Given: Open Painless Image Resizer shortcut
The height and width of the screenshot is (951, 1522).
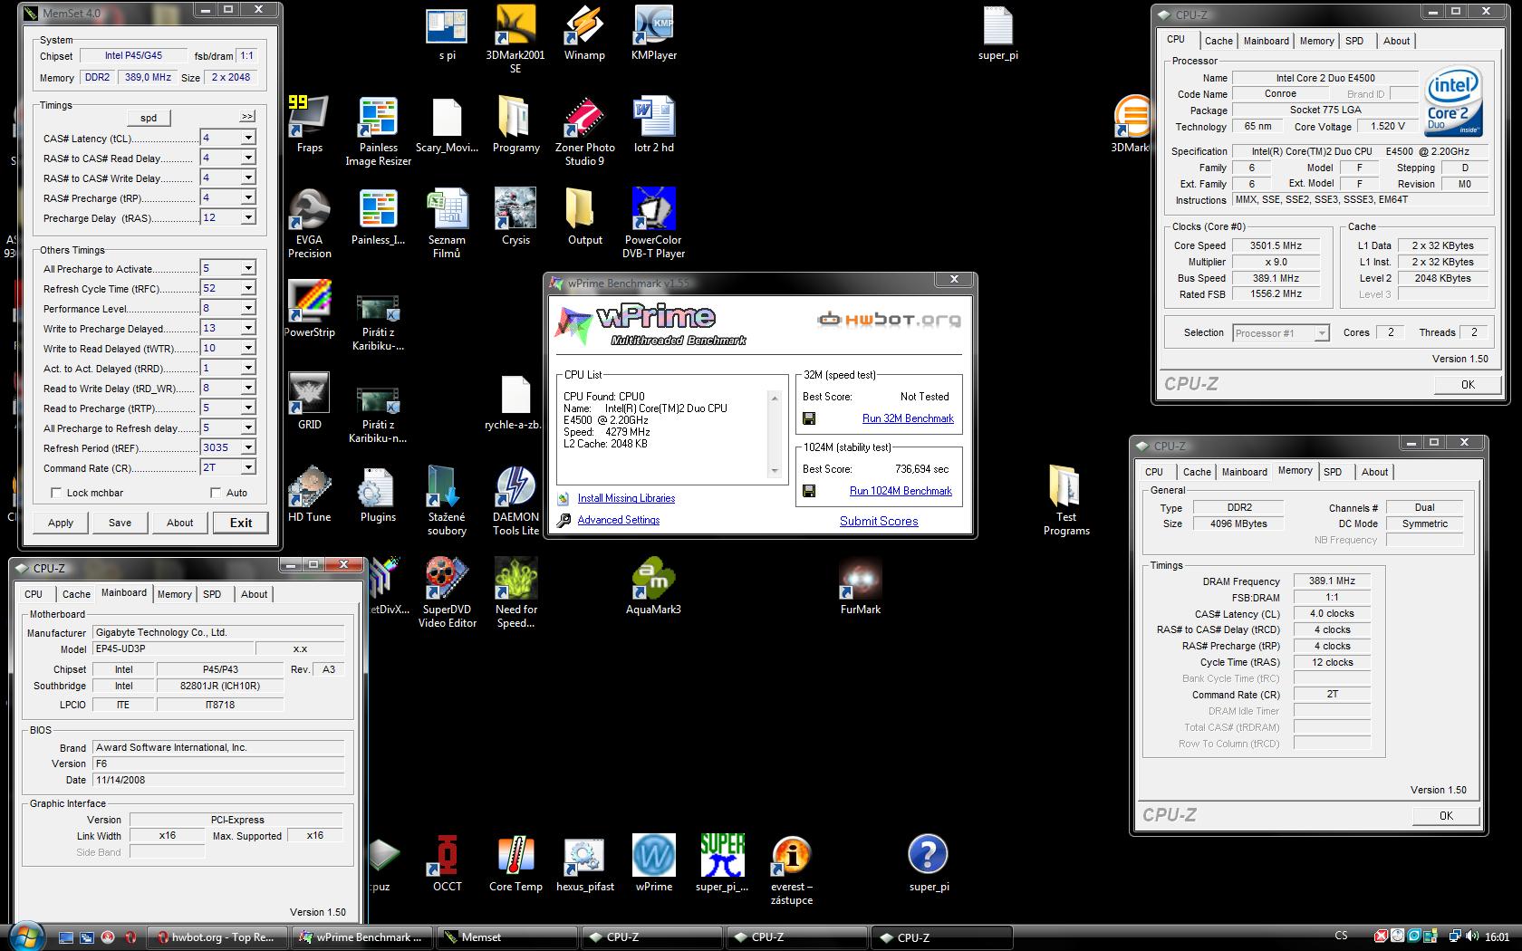Looking at the screenshot, I should click(379, 132).
